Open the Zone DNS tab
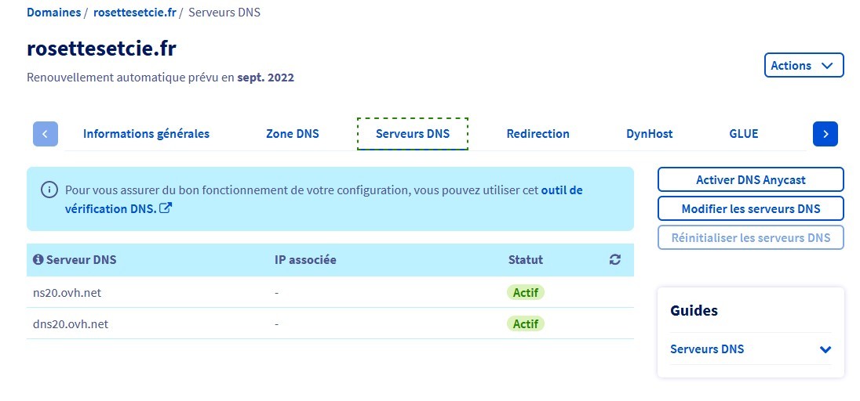Viewport: 860px width, 401px height. [x=293, y=134]
